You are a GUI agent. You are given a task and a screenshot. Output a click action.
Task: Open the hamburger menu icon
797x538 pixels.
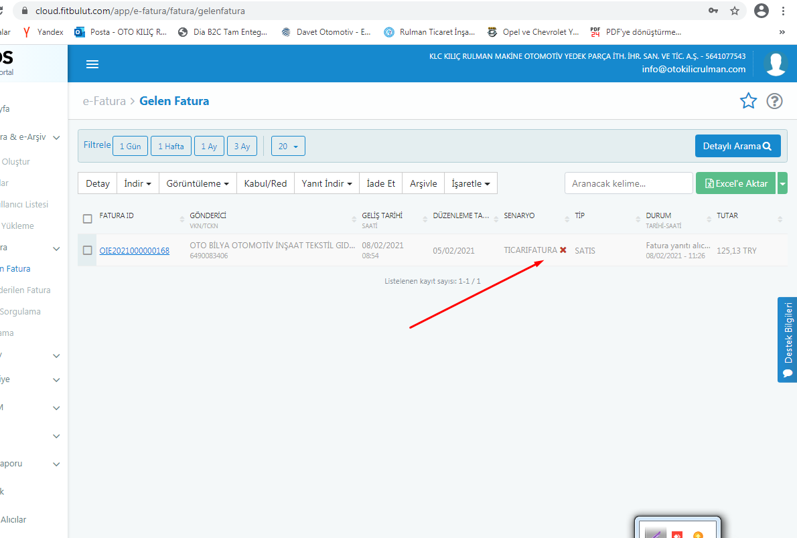pos(92,64)
